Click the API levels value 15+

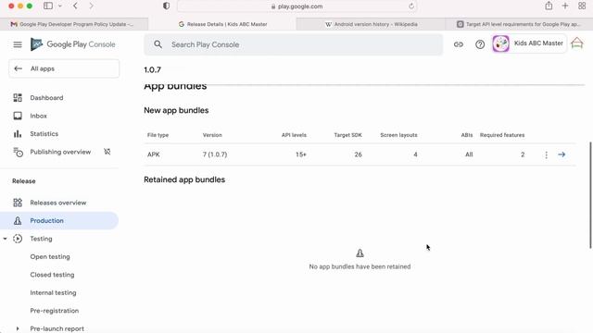(301, 154)
